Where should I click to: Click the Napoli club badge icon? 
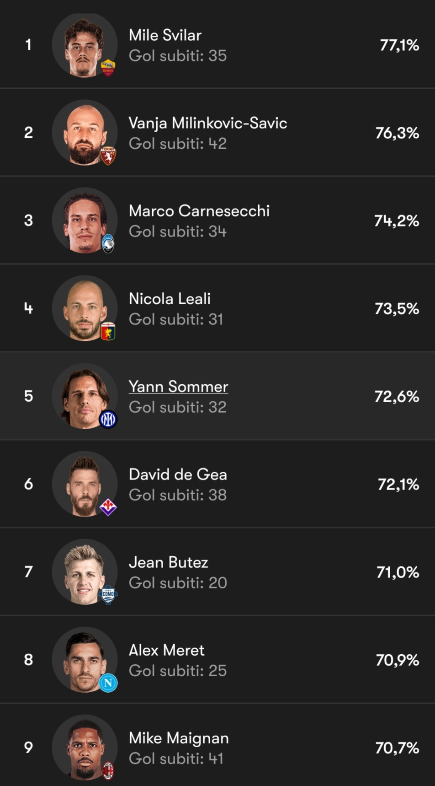tap(108, 683)
